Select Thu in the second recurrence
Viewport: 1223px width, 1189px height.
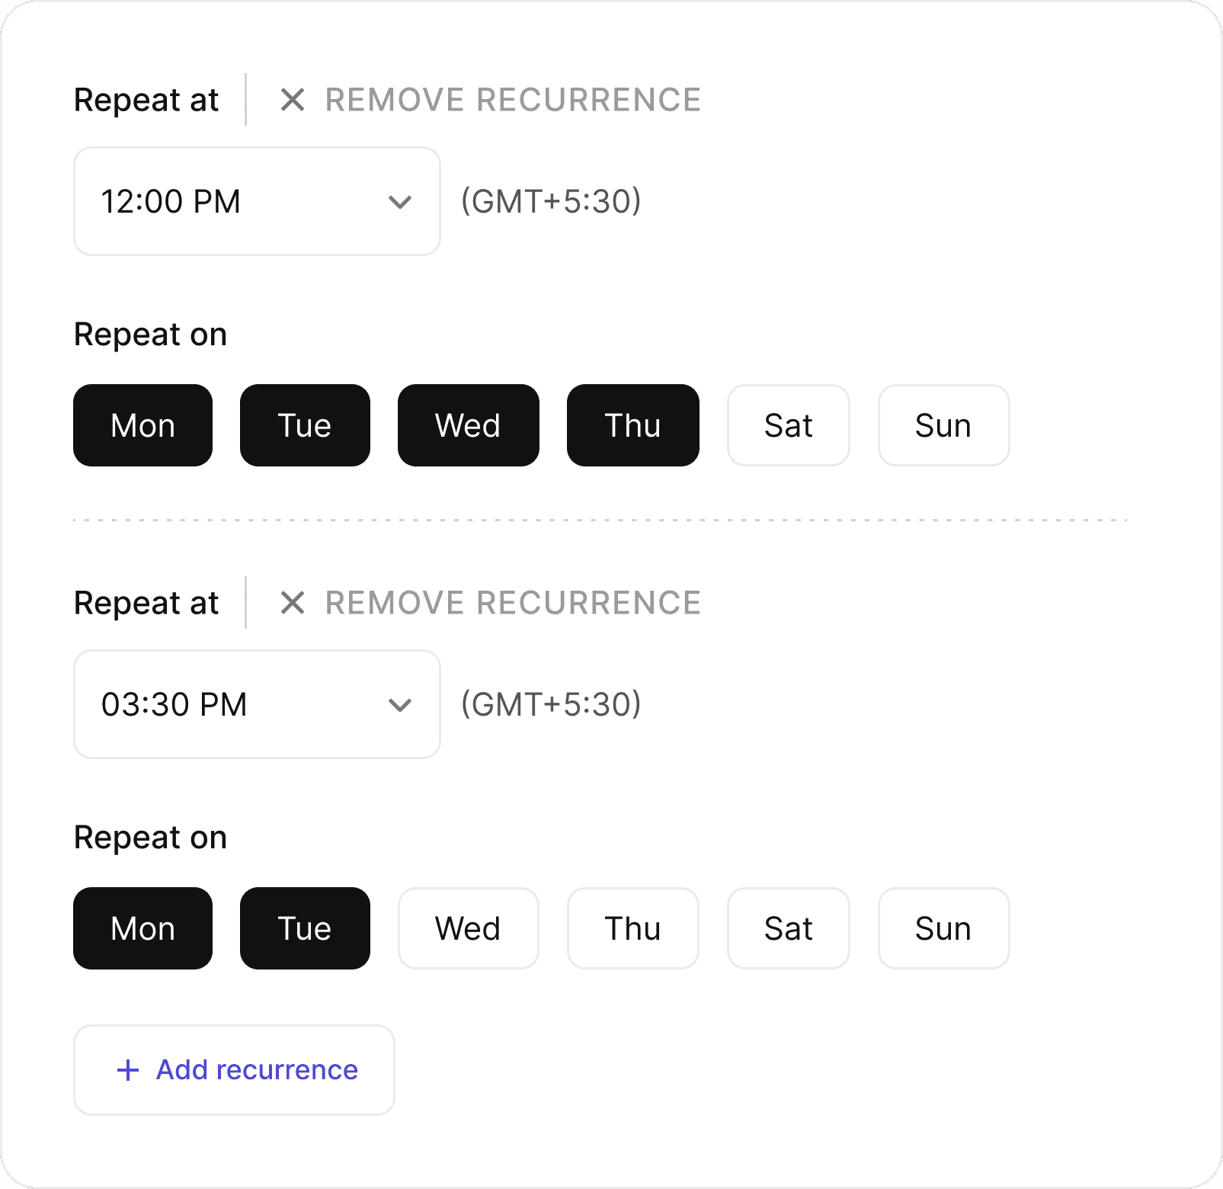coord(632,928)
